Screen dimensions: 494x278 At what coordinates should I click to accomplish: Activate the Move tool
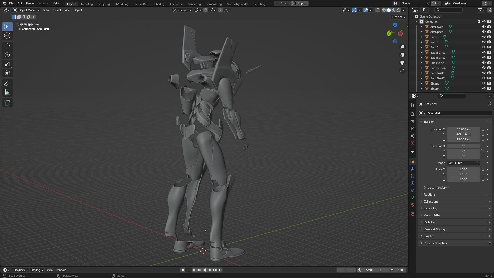[7, 46]
